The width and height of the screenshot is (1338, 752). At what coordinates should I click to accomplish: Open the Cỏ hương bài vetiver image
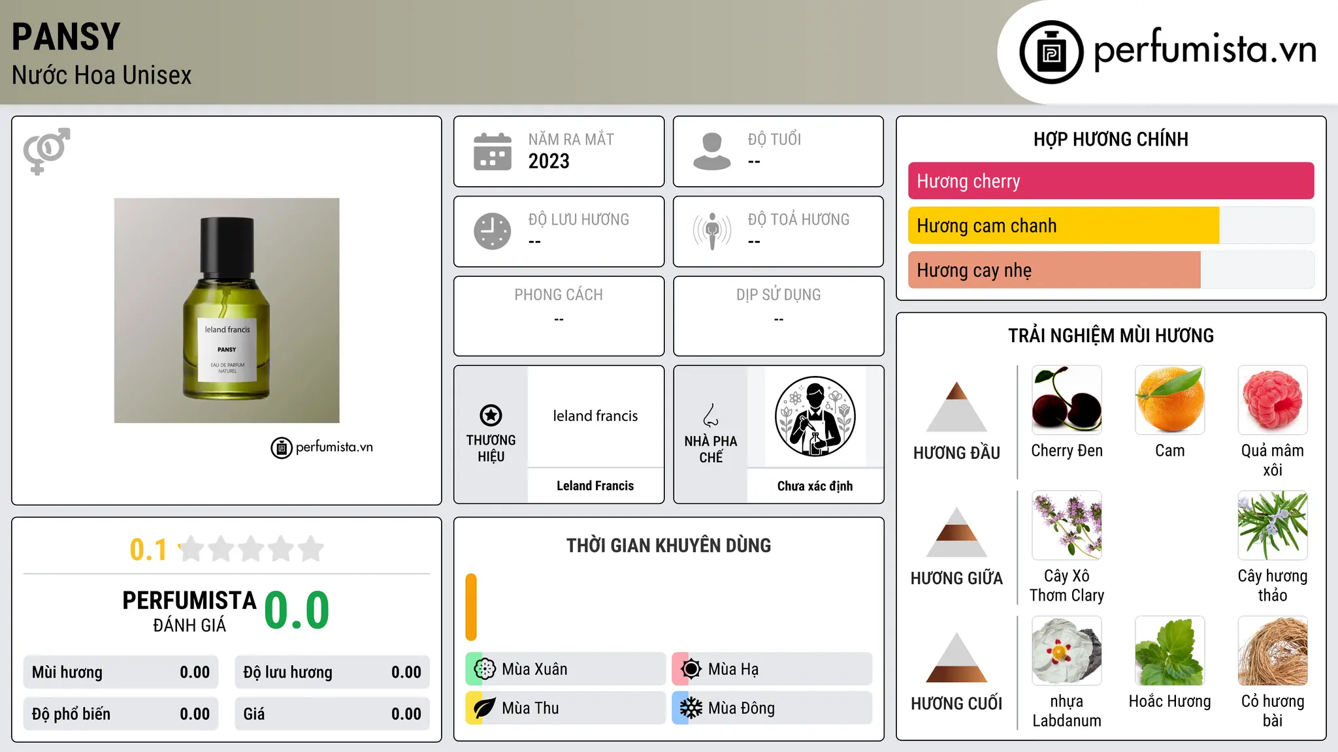(x=1273, y=651)
